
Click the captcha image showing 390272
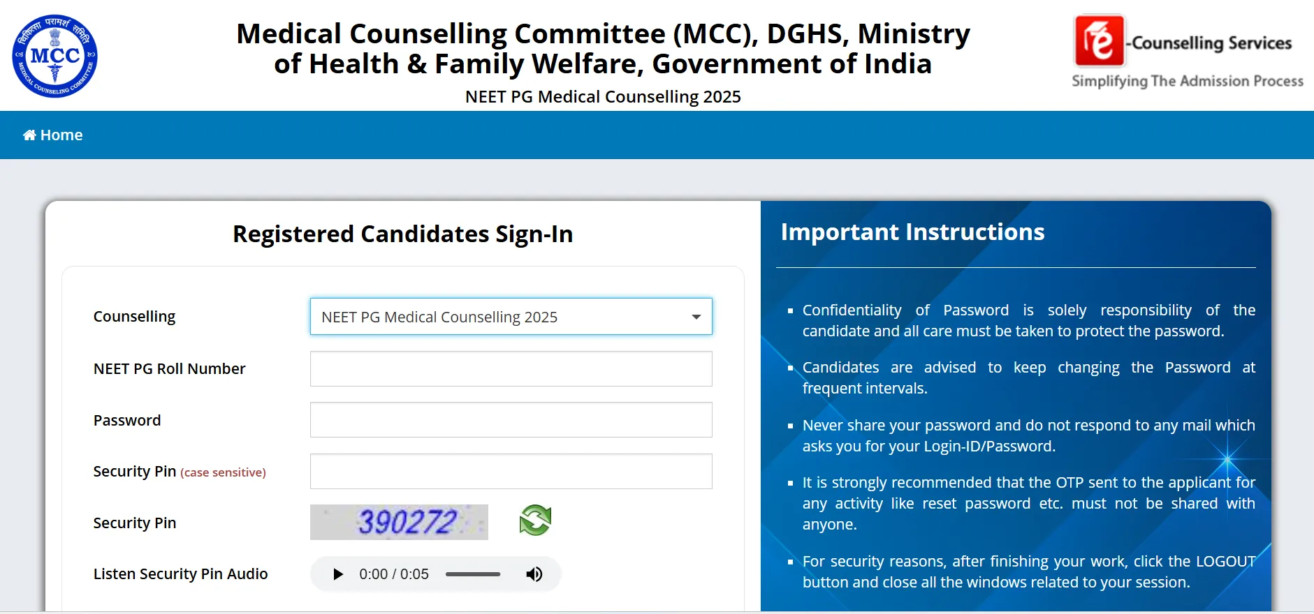(x=399, y=522)
